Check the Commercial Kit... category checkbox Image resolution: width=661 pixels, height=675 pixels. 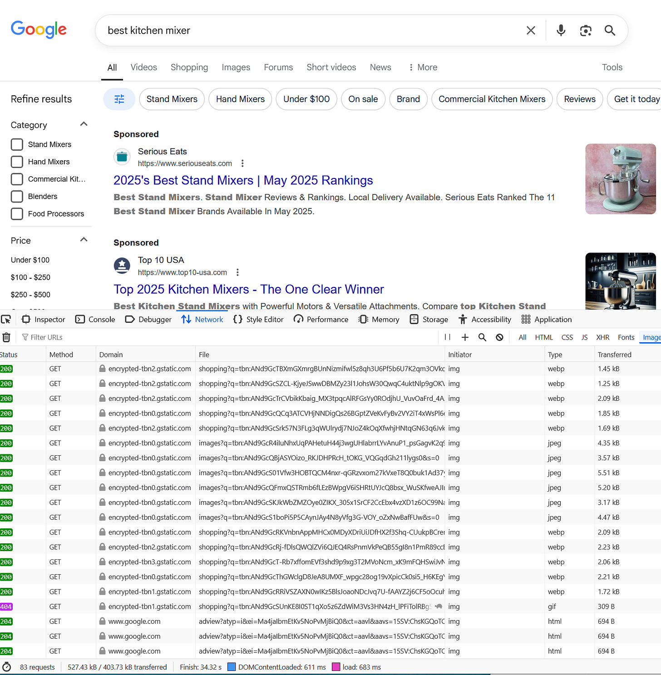[17, 179]
